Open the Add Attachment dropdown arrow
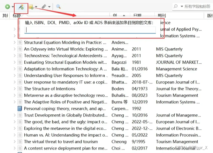 [49, 7]
